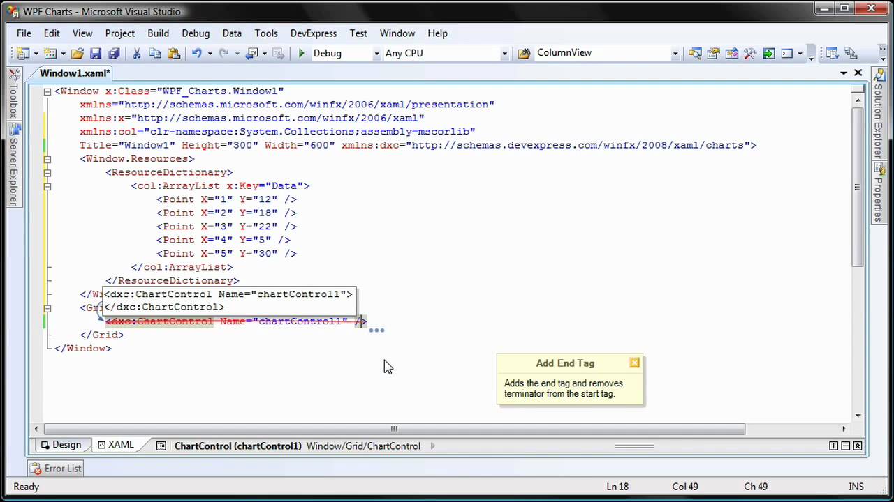The image size is (894, 502).
Task: Collapse the Window root element outline
Action: tap(47, 91)
